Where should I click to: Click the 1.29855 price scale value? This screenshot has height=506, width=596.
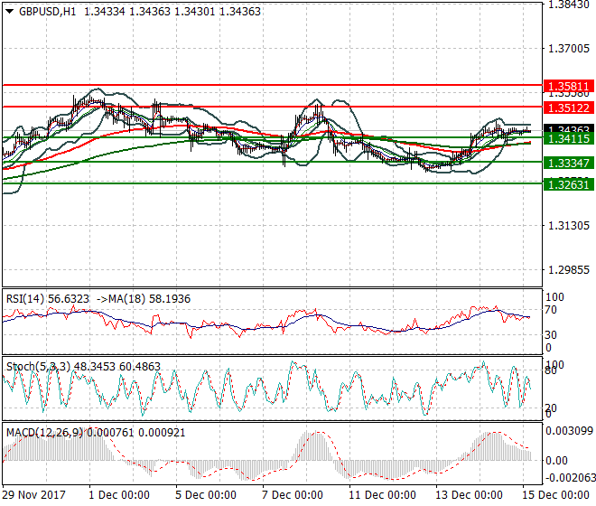click(569, 270)
